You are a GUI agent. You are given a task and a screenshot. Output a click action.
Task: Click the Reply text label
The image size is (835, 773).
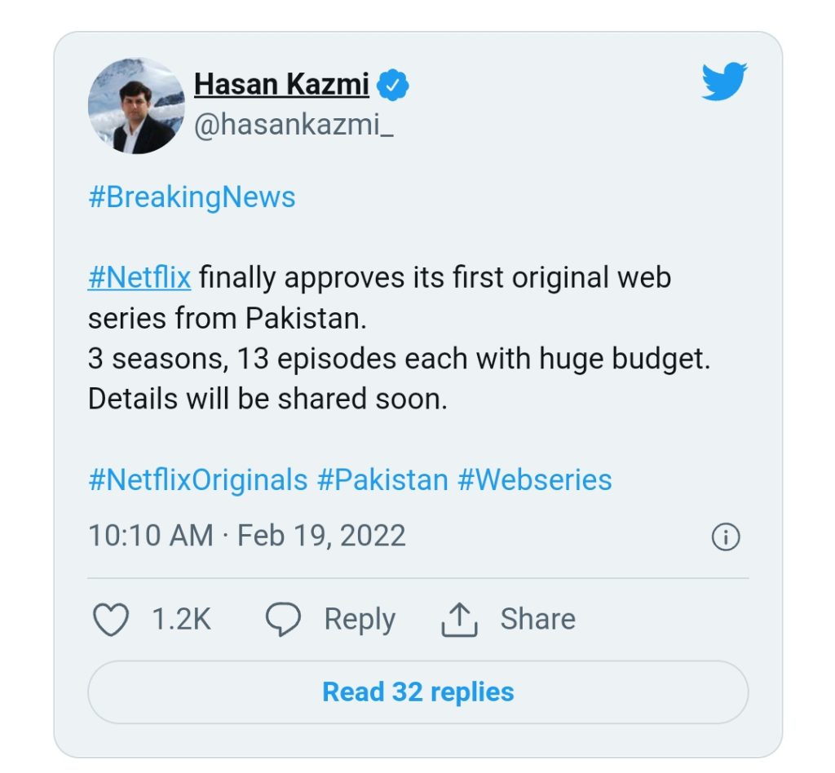(360, 620)
